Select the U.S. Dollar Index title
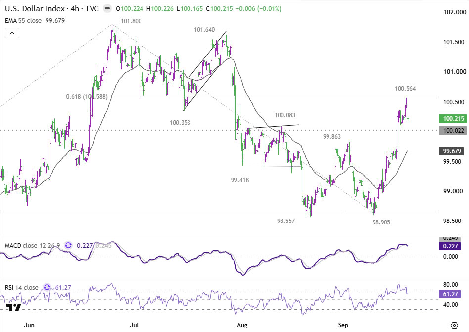 click(x=52, y=9)
